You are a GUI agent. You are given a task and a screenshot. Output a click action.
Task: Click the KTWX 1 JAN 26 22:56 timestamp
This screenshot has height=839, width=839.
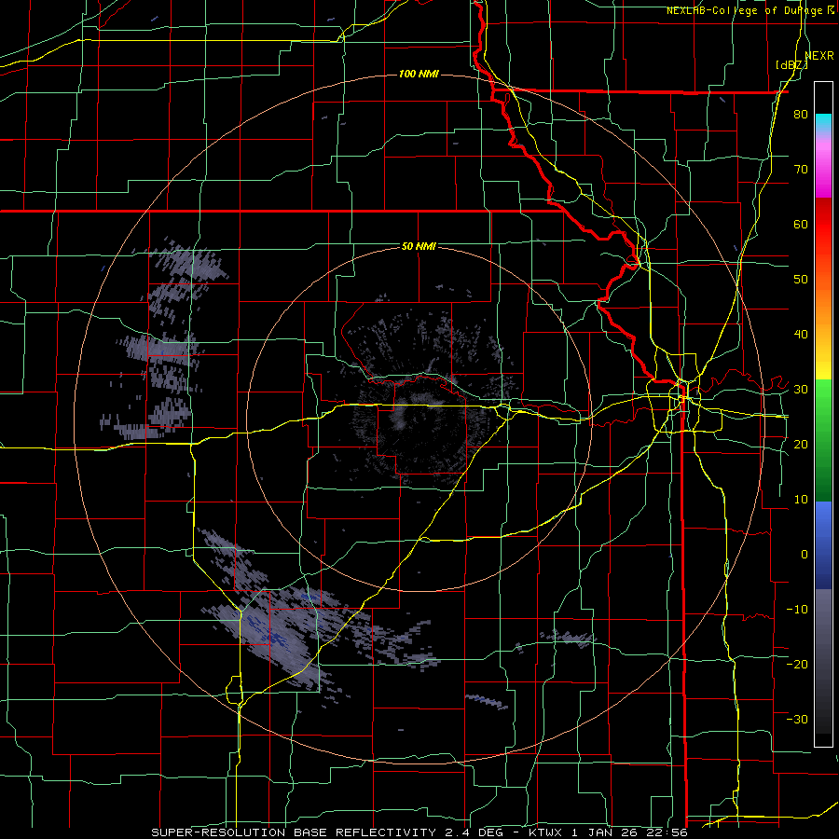(x=607, y=832)
